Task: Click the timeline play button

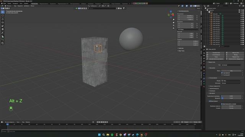Action: pyautogui.click(x=103, y=122)
